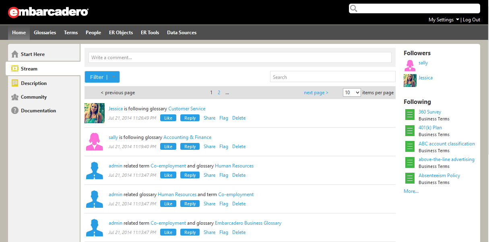Screen dimensions: 489x242
Task: Click green icon beside above-the-line advertising
Action: pyautogui.click(x=410, y=162)
